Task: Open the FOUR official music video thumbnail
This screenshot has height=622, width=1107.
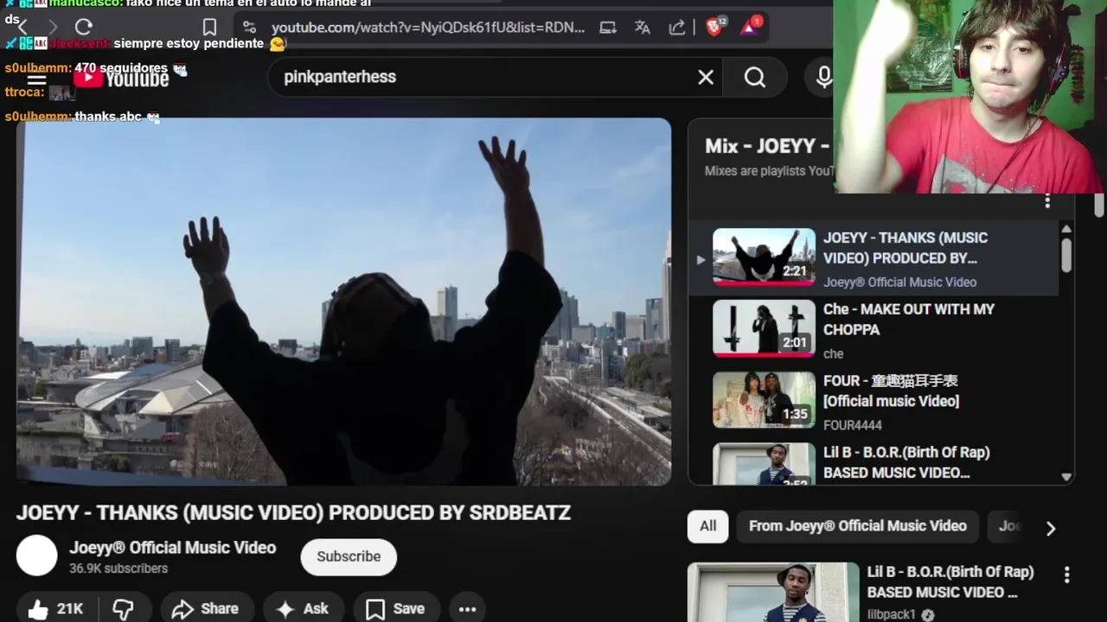Action: click(764, 400)
